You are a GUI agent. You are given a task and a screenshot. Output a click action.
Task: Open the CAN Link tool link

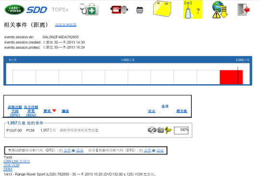pos(17,161)
